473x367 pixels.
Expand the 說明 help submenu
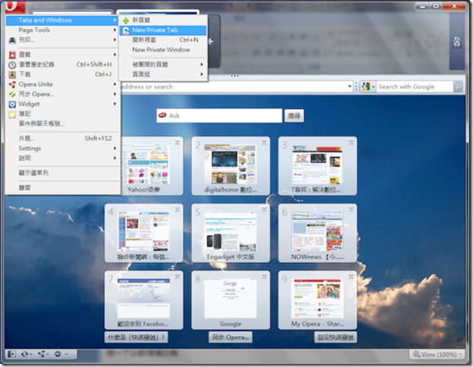coord(62,158)
